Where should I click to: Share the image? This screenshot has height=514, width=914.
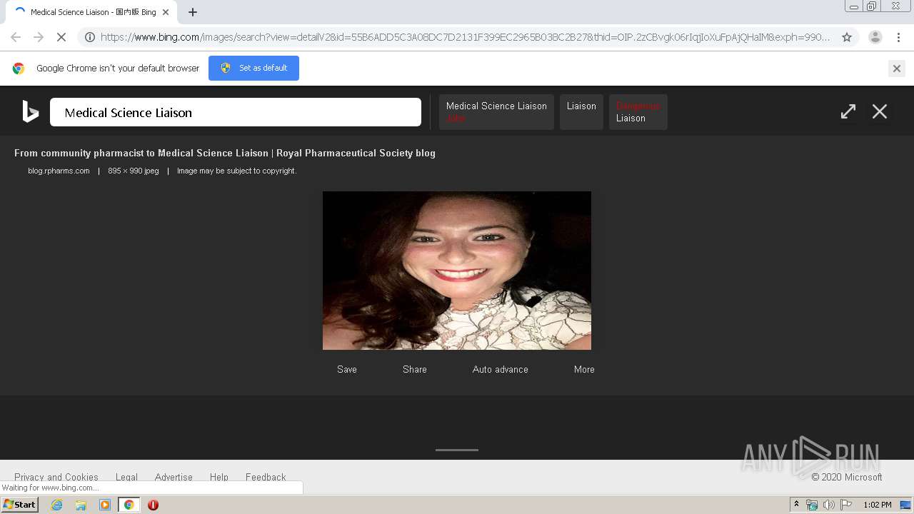(415, 369)
